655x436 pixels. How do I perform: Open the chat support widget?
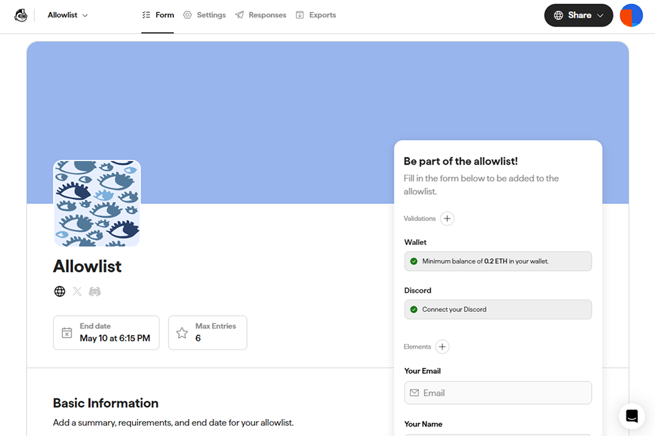[632, 416]
